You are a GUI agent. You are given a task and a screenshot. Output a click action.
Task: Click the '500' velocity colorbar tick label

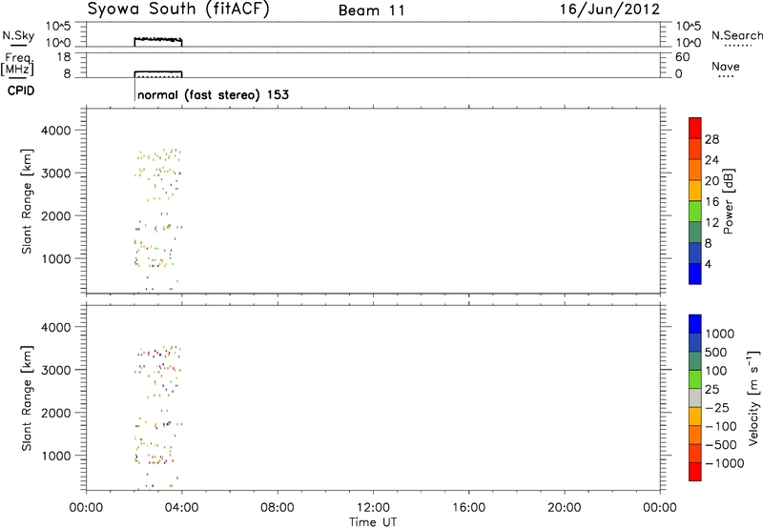tap(716, 352)
